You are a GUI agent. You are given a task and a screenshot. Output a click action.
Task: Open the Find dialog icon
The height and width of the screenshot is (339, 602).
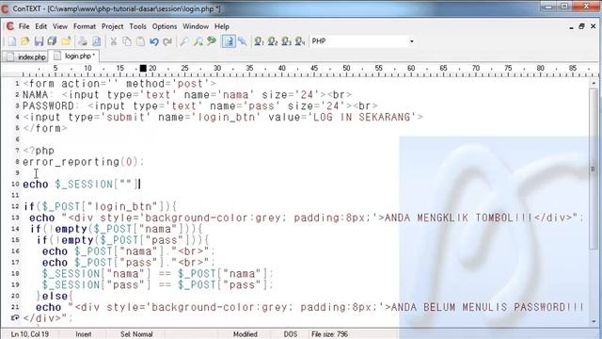click(x=184, y=41)
